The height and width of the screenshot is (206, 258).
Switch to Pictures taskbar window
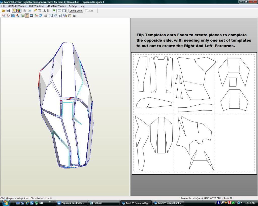(104, 203)
